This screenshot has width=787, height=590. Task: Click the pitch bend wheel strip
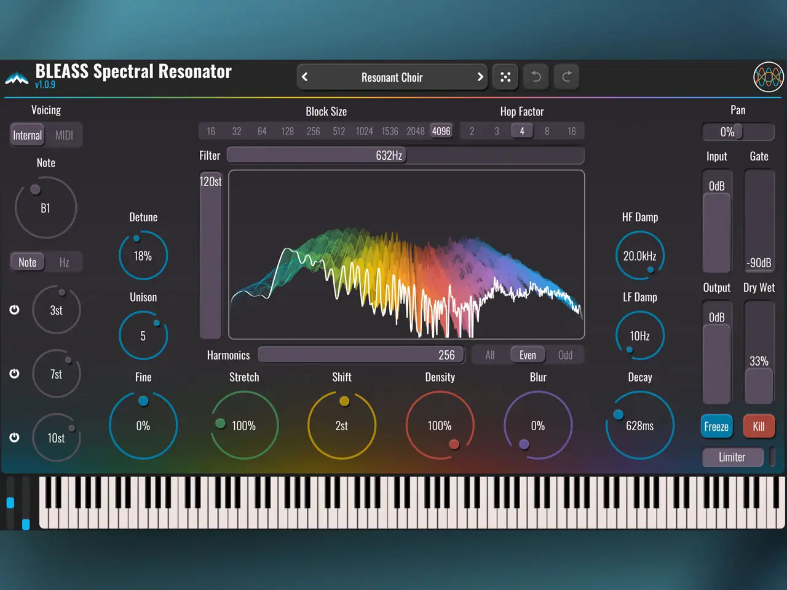tap(10, 502)
